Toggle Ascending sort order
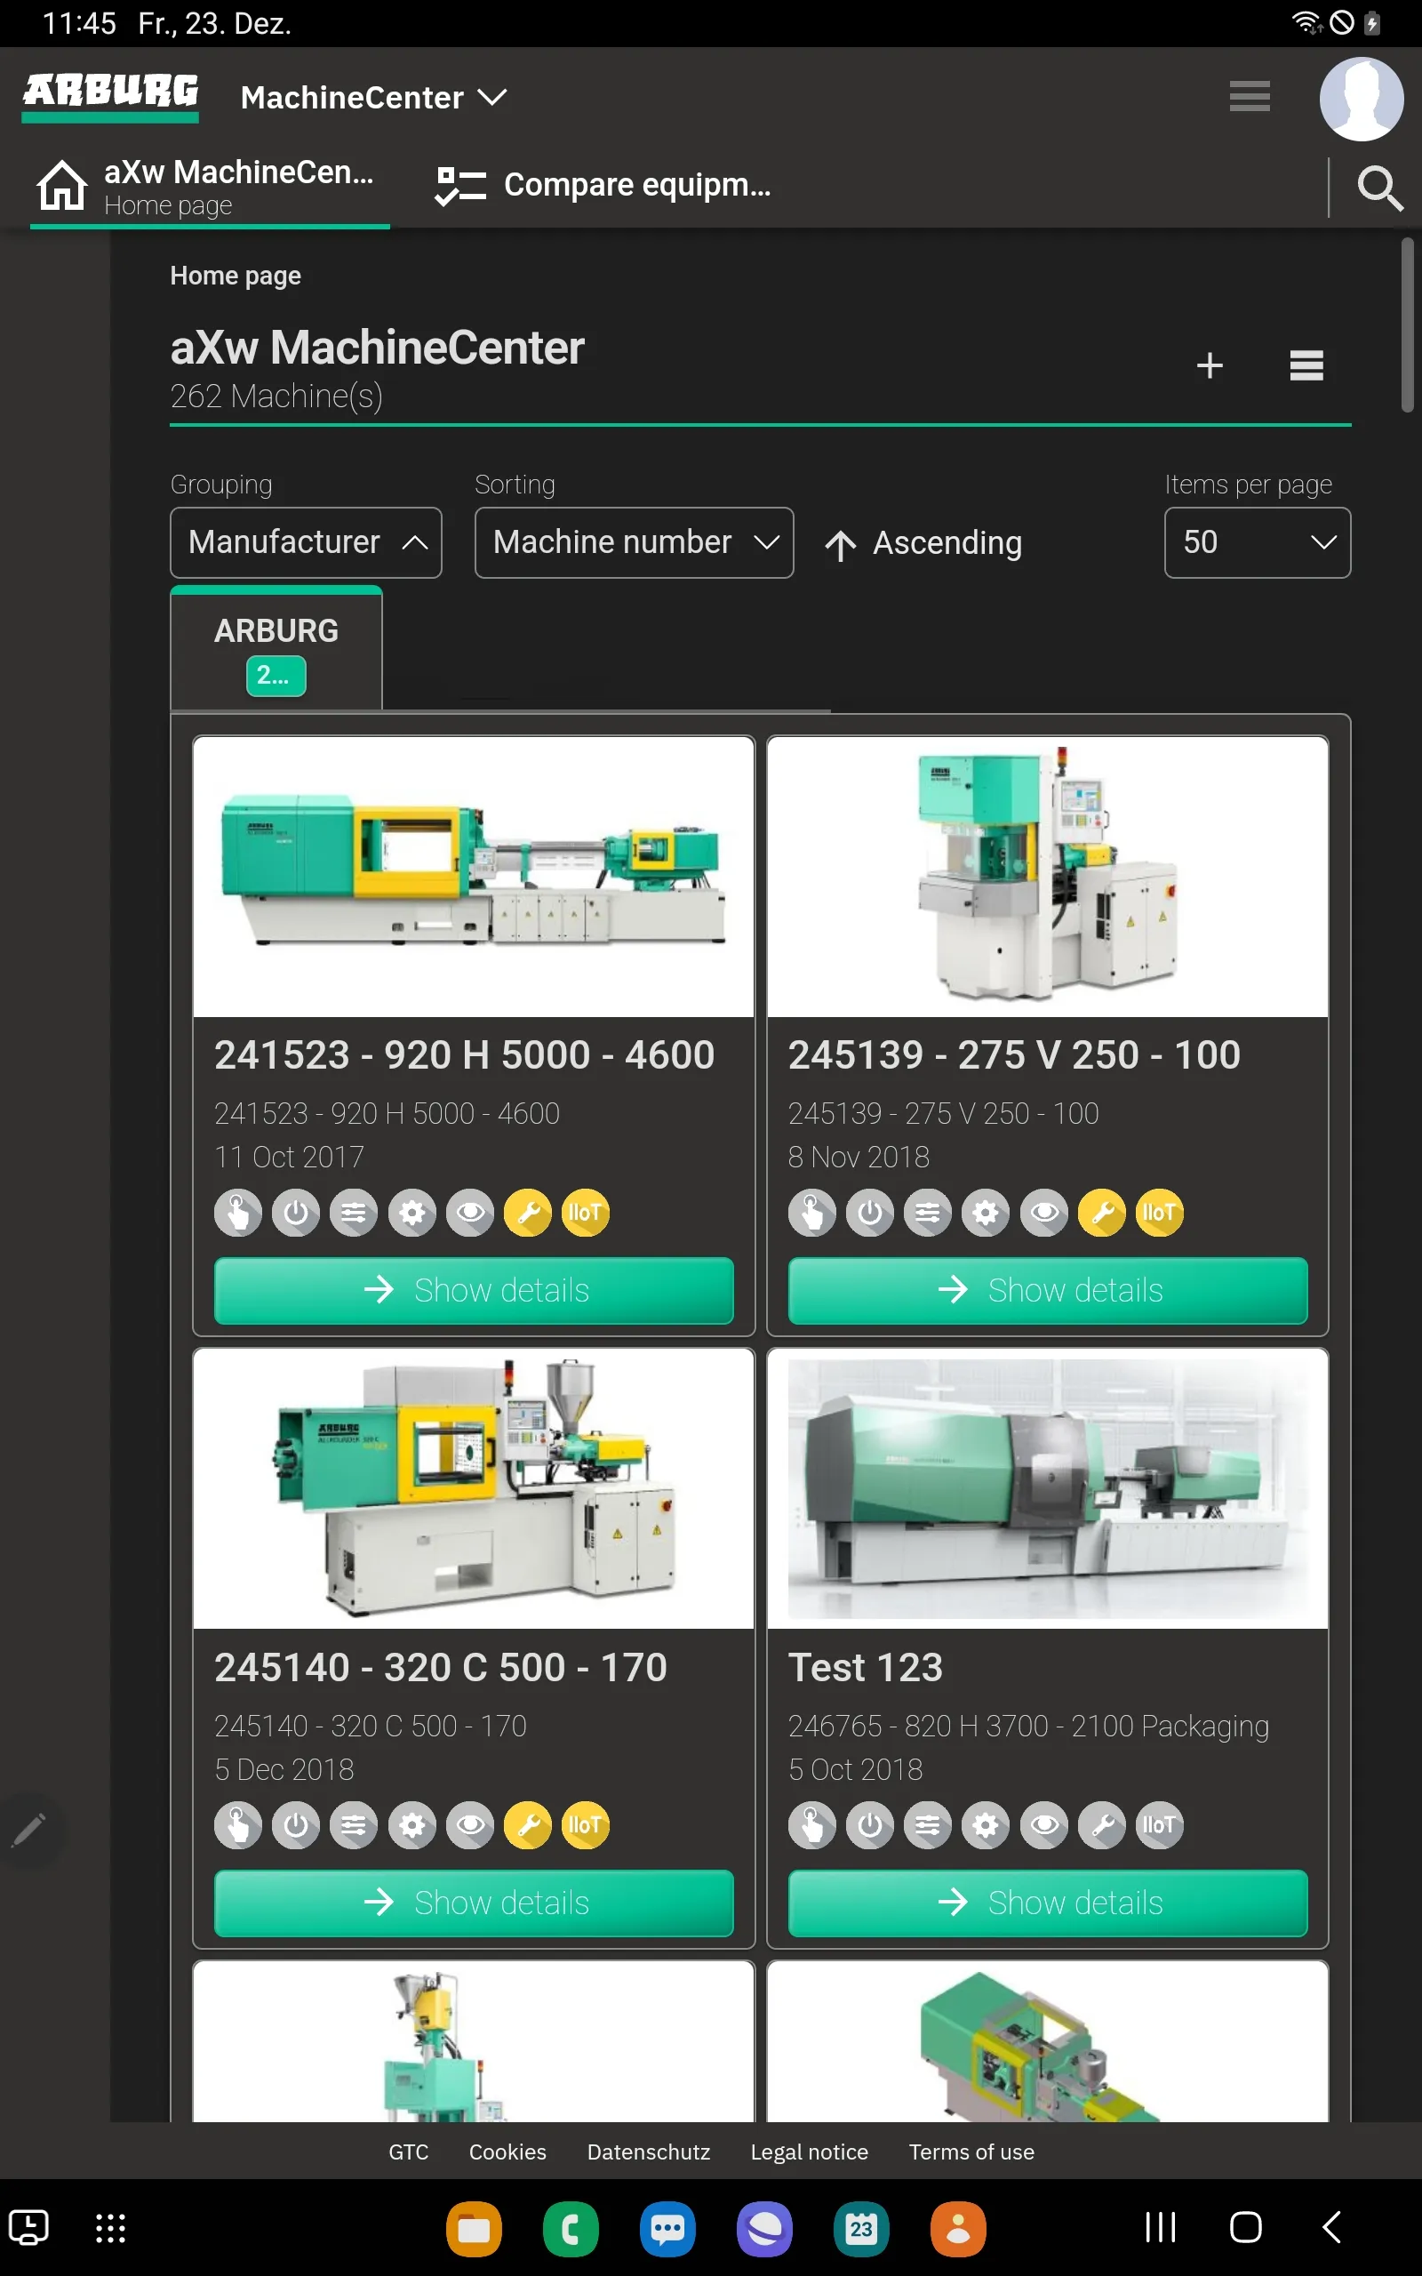 pos(923,542)
